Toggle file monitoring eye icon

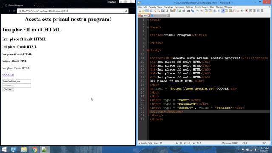point(242,11)
